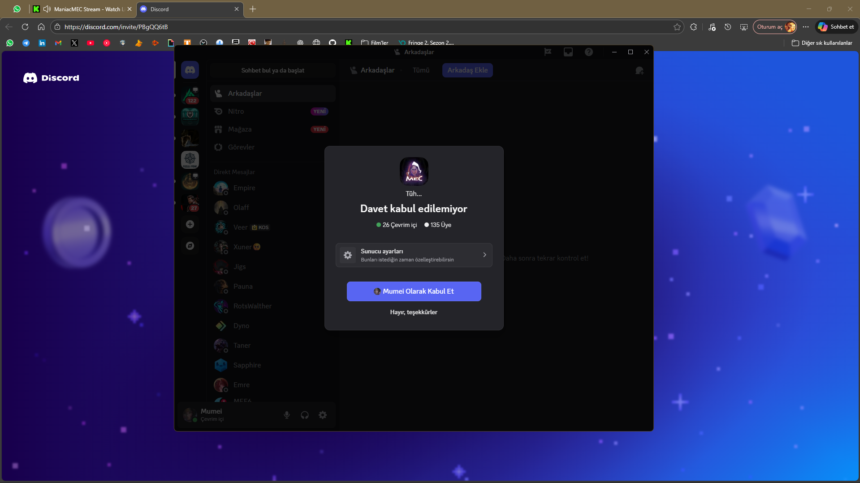The image size is (860, 483).
Task: Open Diğer sık kullanılanlar folder
Action: (822, 43)
